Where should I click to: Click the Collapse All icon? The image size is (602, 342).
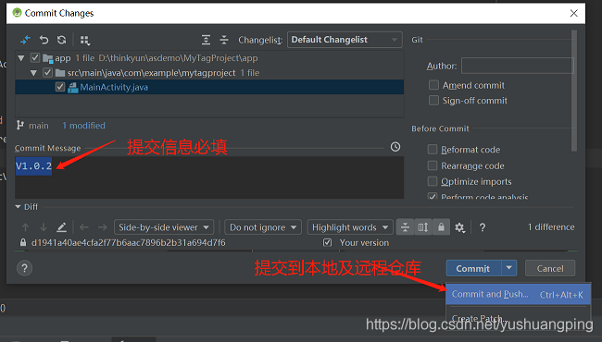pyautogui.click(x=224, y=40)
